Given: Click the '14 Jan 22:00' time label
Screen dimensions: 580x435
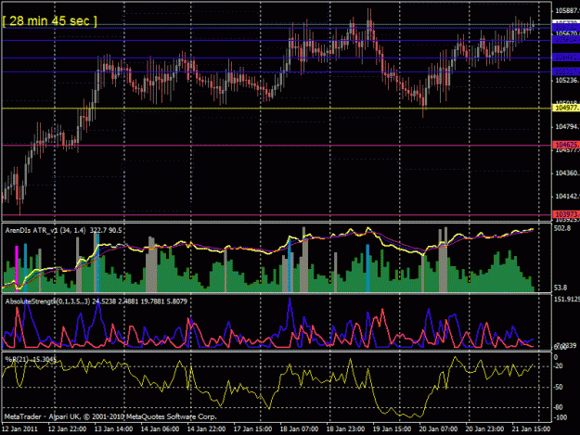Looking at the screenshot, I should click(206, 429).
